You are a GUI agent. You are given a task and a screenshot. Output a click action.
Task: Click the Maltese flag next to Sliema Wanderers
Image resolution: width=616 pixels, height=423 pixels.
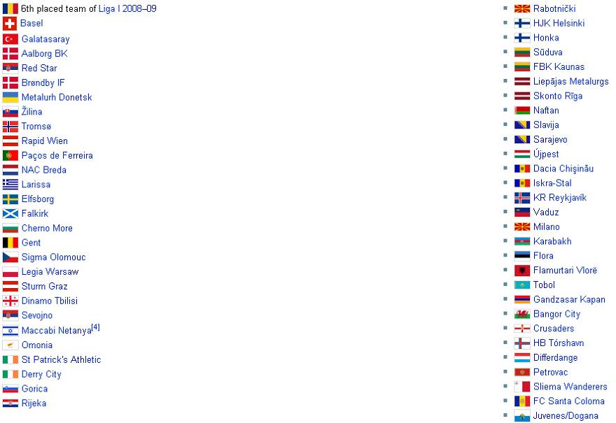coord(522,387)
